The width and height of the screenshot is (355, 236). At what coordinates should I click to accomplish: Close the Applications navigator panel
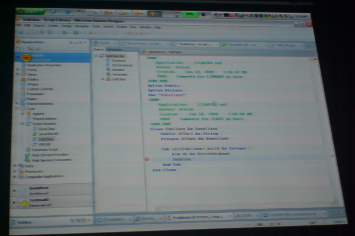85,43
